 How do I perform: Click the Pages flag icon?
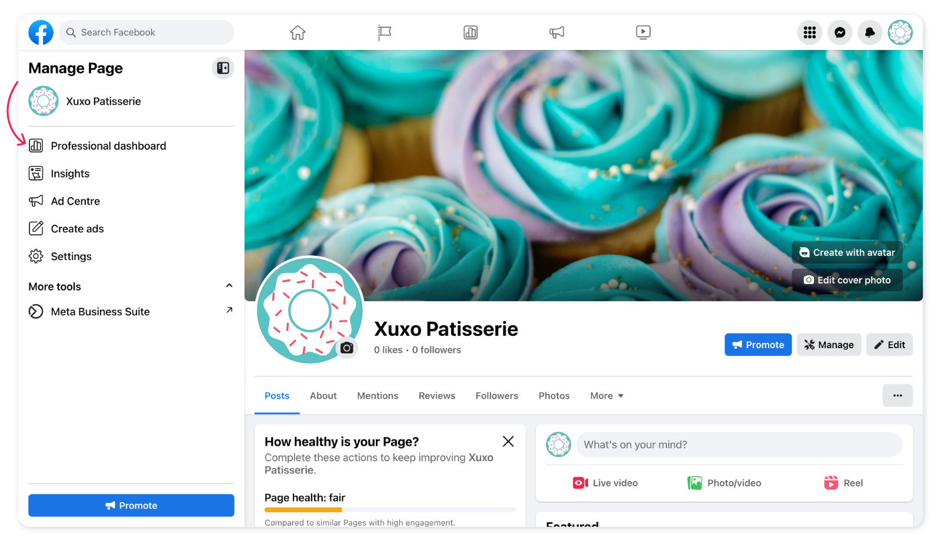tap(384, 32)
